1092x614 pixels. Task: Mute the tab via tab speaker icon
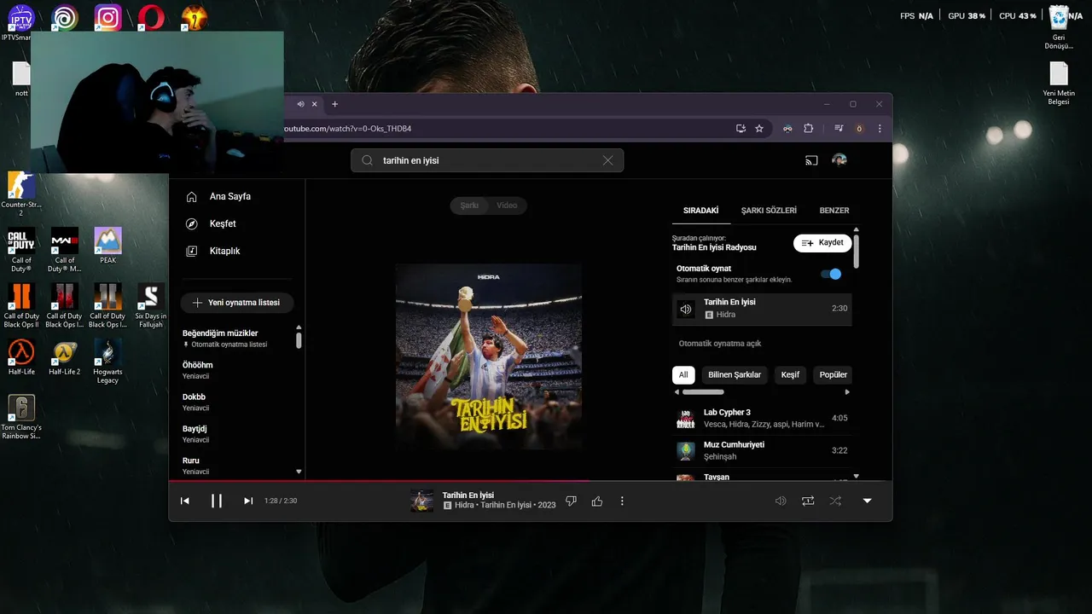[x=300, y=104]
